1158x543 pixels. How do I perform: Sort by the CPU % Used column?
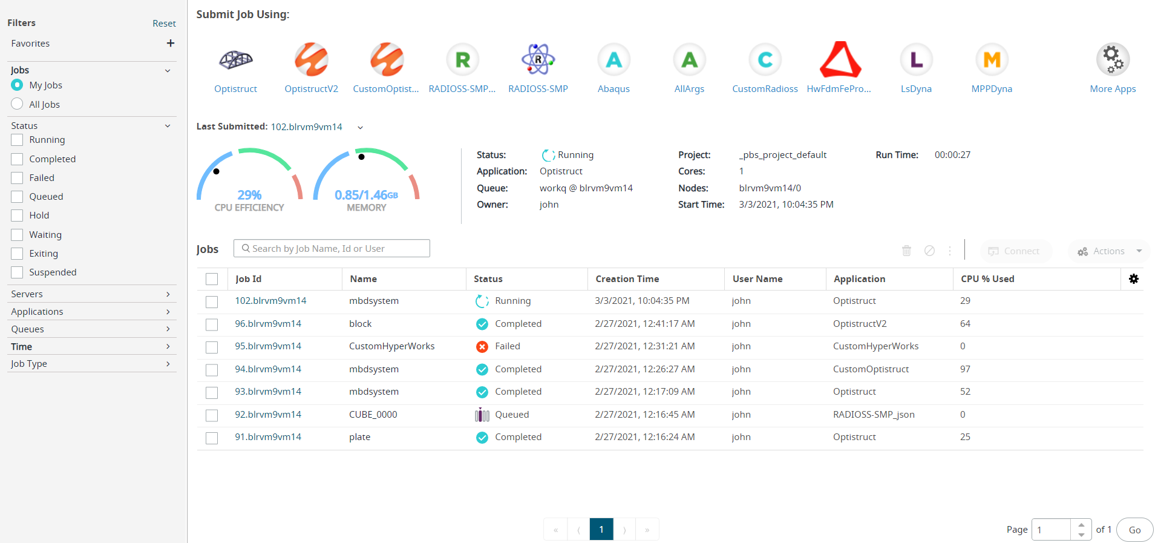click(987, 279)
